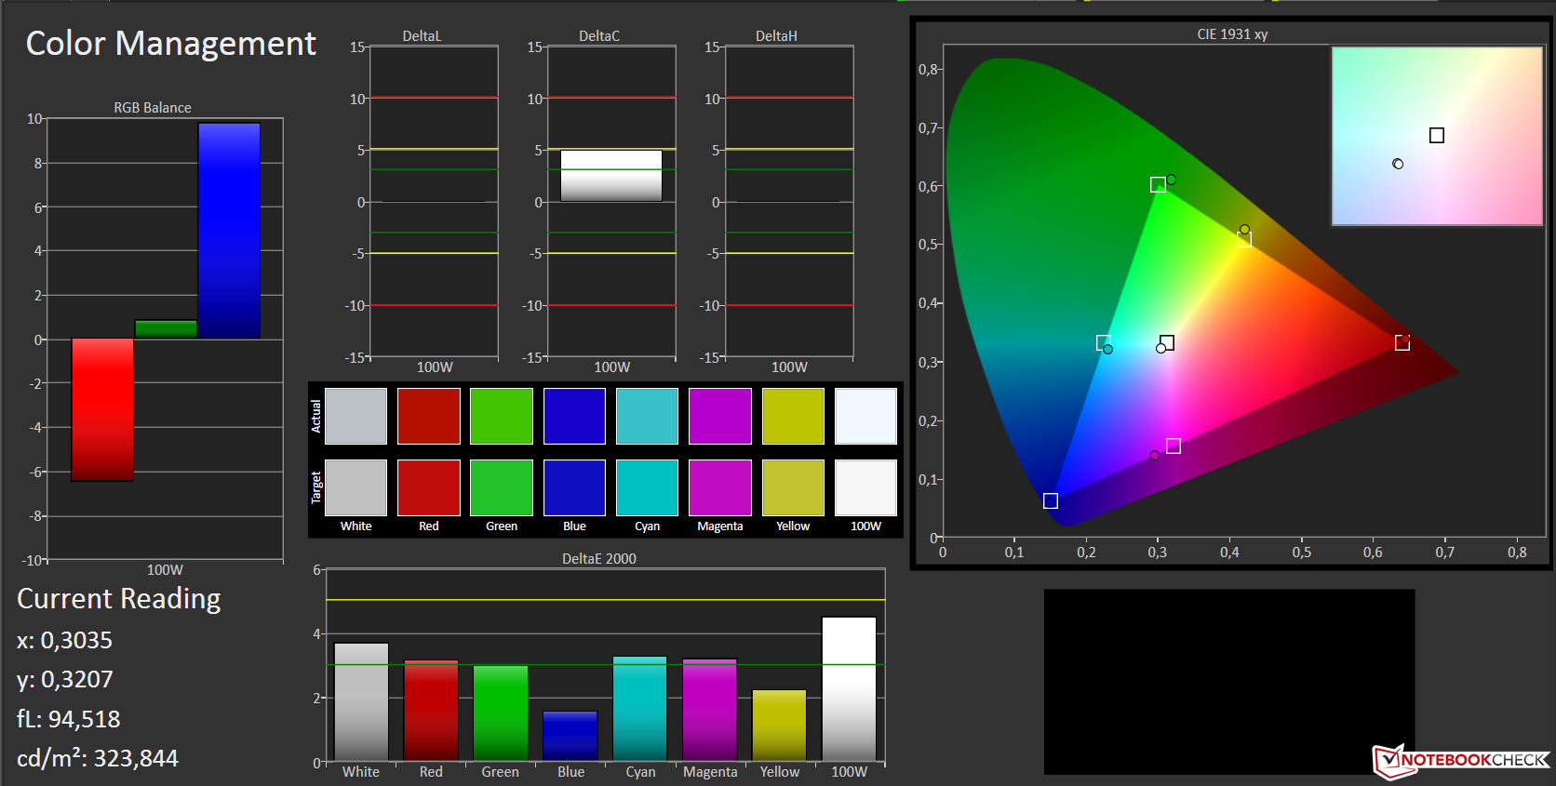
Task: Select the Actual Red color swatch
Action: tap(428, 416)
